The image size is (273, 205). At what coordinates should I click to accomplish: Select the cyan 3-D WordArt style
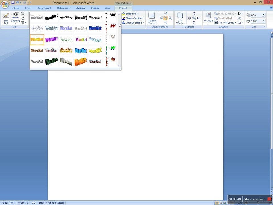(80, 51)
